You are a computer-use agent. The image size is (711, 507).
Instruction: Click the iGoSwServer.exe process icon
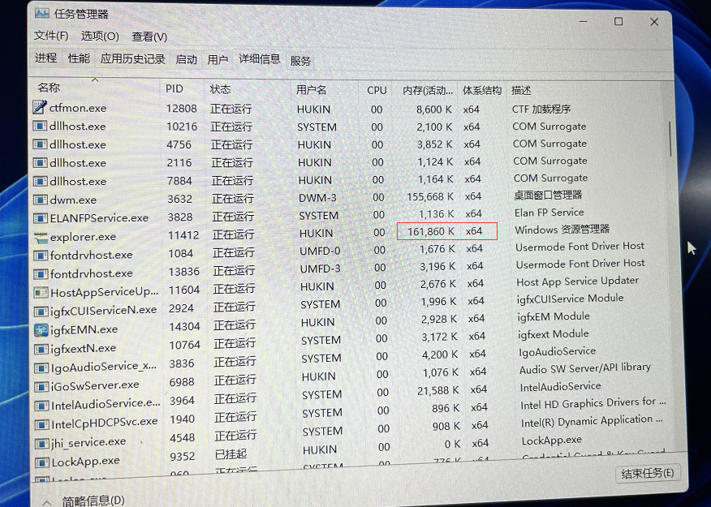click(41, 385)
